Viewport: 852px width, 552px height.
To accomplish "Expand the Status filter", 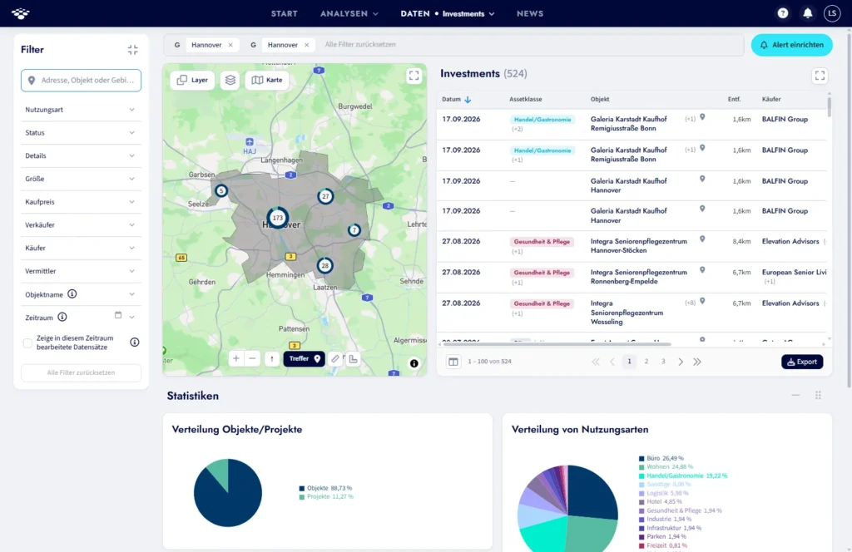I will tap(81, 132).
